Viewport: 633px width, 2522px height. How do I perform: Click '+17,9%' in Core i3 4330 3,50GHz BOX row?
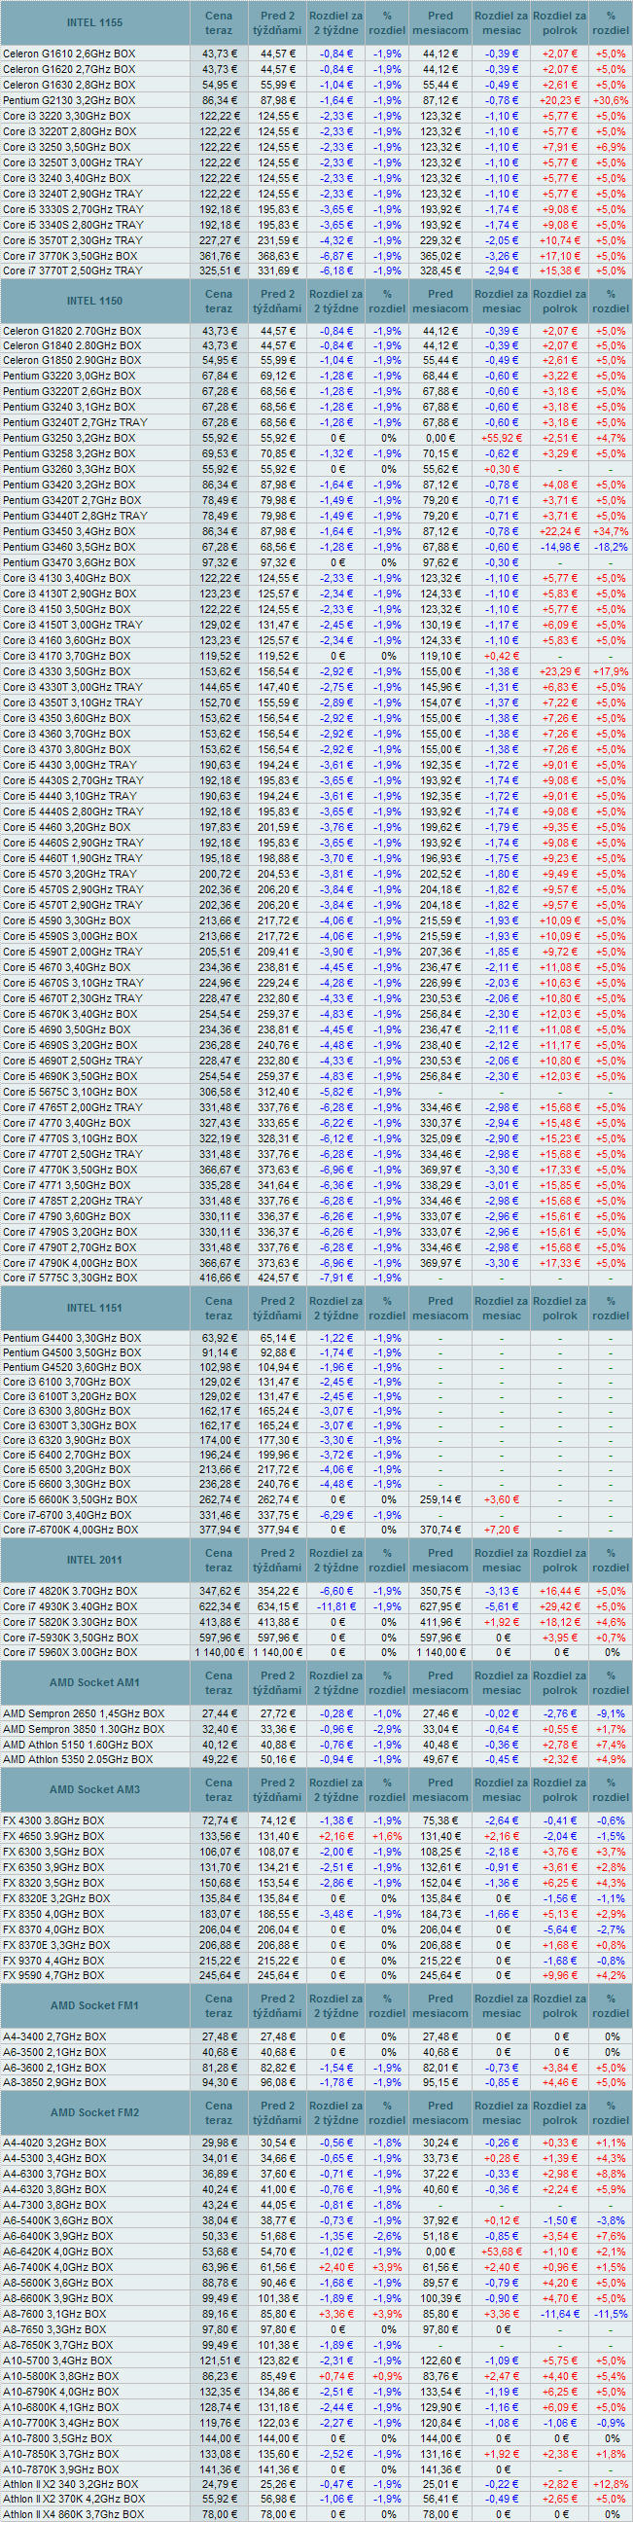[611, 671]
